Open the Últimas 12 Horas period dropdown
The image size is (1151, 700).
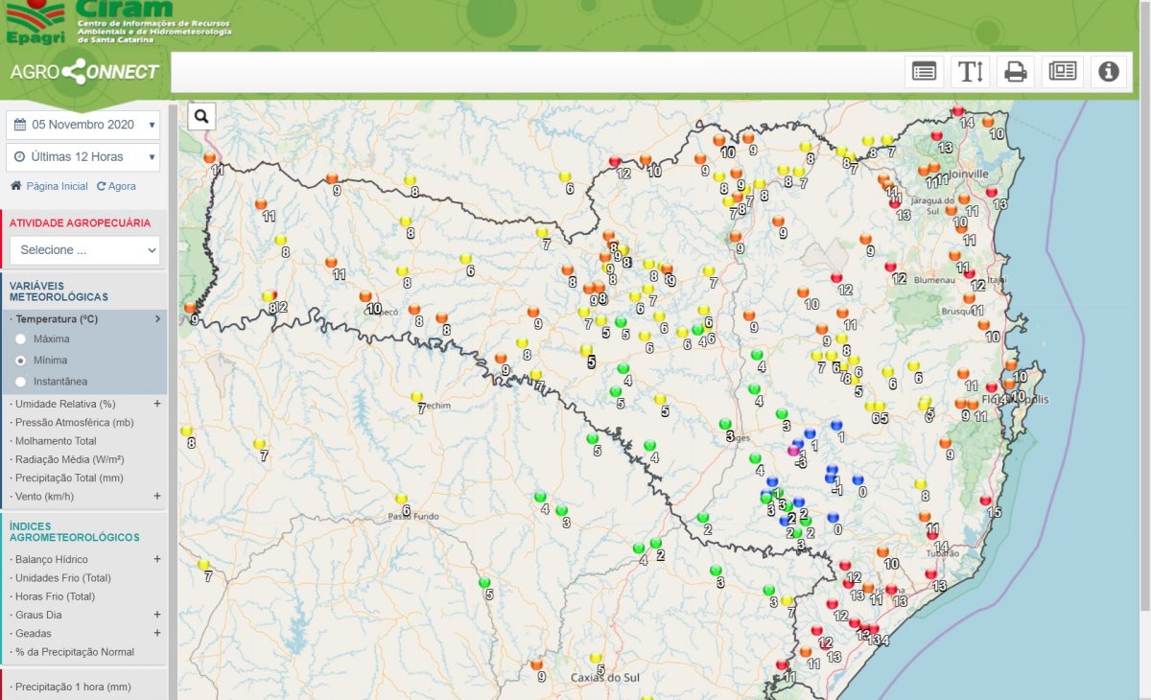(x=83, y=157)
